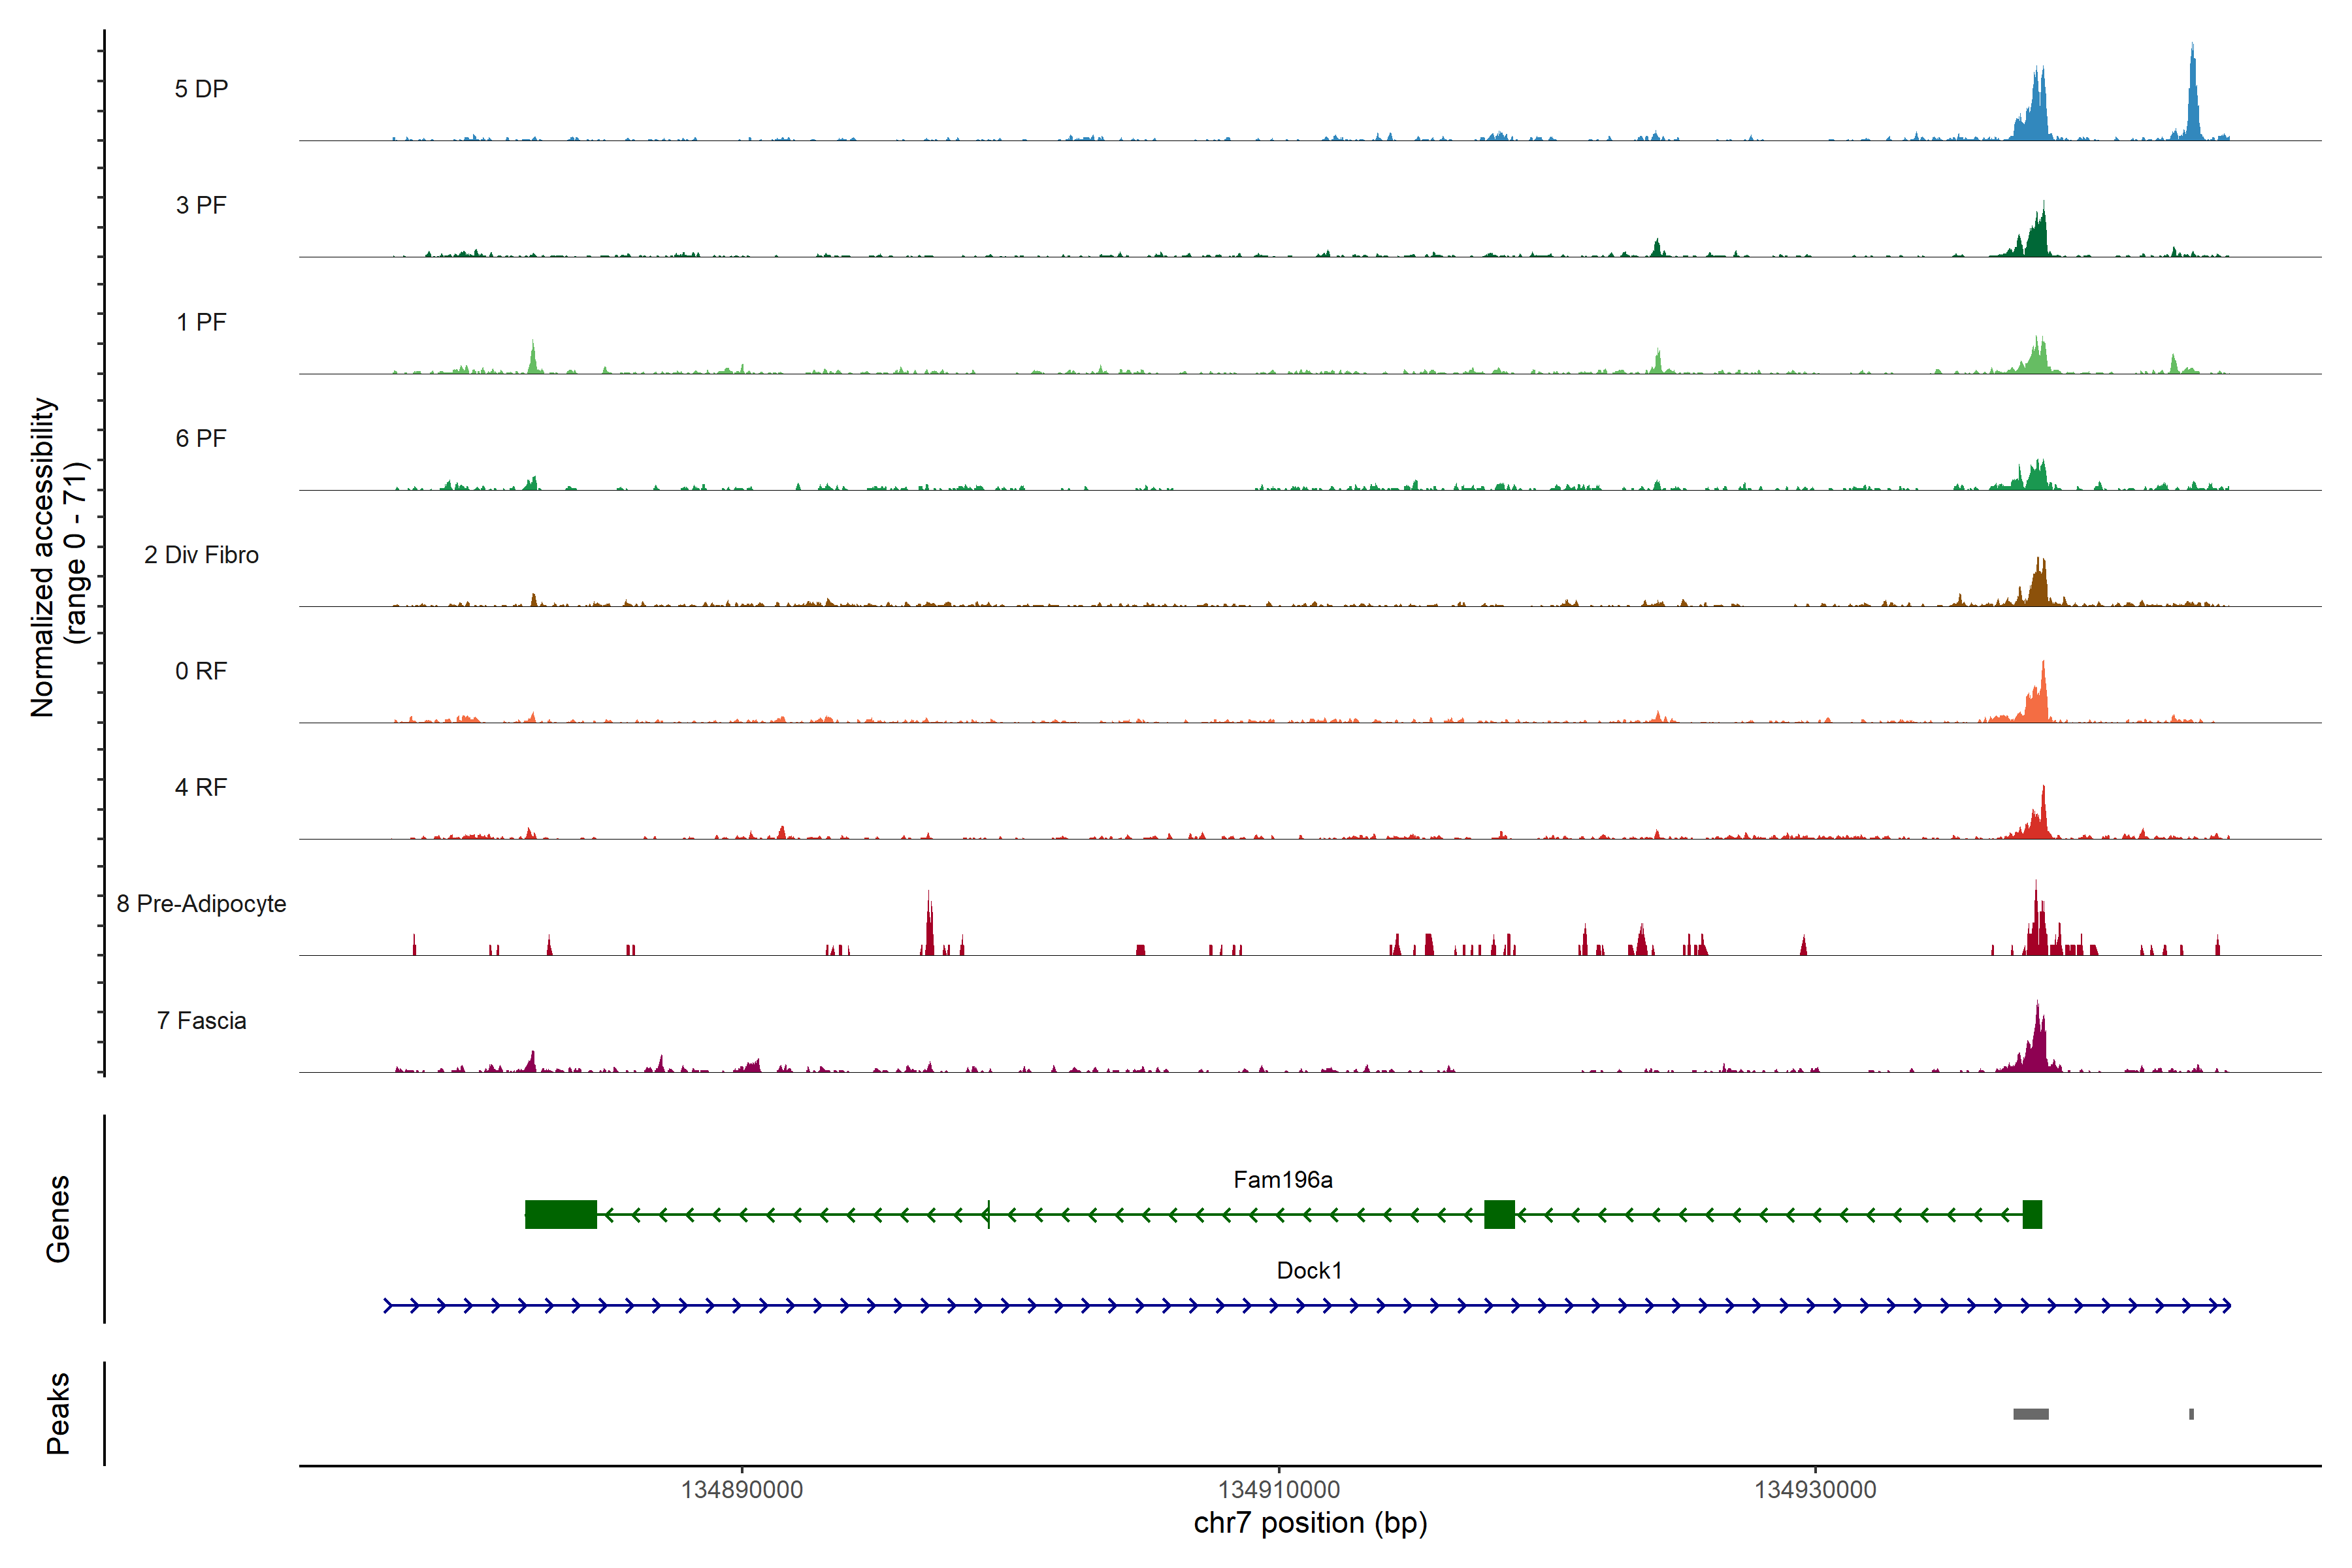Click the chr7 position (bp) axis title
This screenshot has width=2352, height=1568.
pyautogui.click(x=1310, y=1523)
